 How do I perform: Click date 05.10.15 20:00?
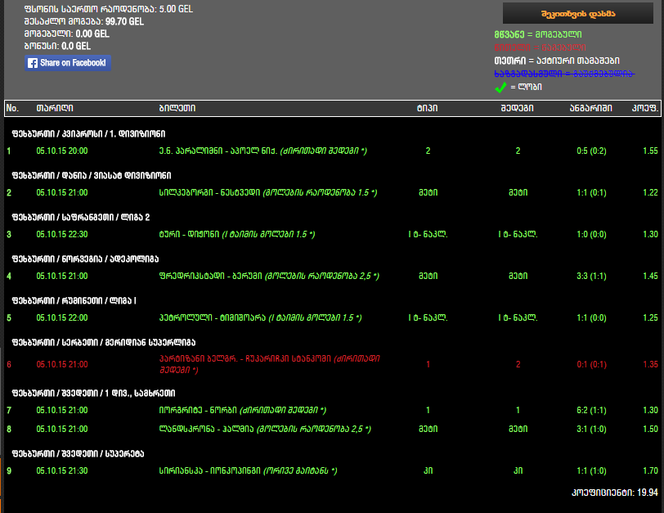click(x=62, y=151)
